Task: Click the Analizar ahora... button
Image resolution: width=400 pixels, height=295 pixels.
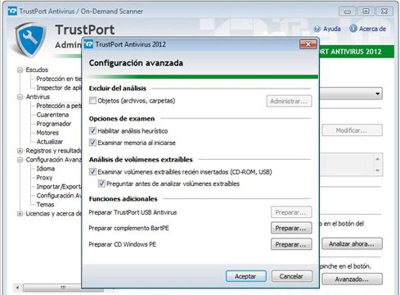Action: 352,243
